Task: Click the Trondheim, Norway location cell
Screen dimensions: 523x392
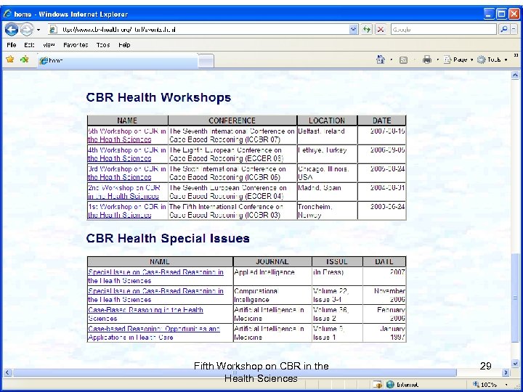Action: (x=327, y=211)
